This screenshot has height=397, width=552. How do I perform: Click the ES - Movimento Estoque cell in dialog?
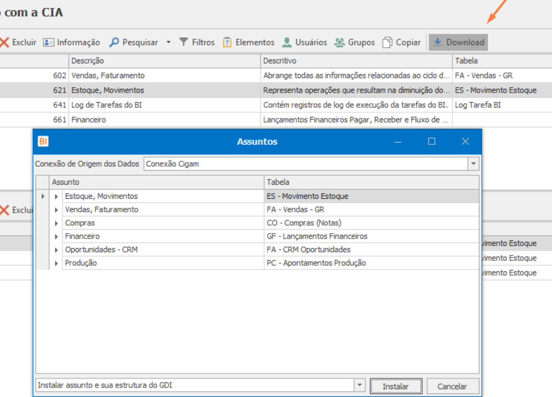(372, 196)
